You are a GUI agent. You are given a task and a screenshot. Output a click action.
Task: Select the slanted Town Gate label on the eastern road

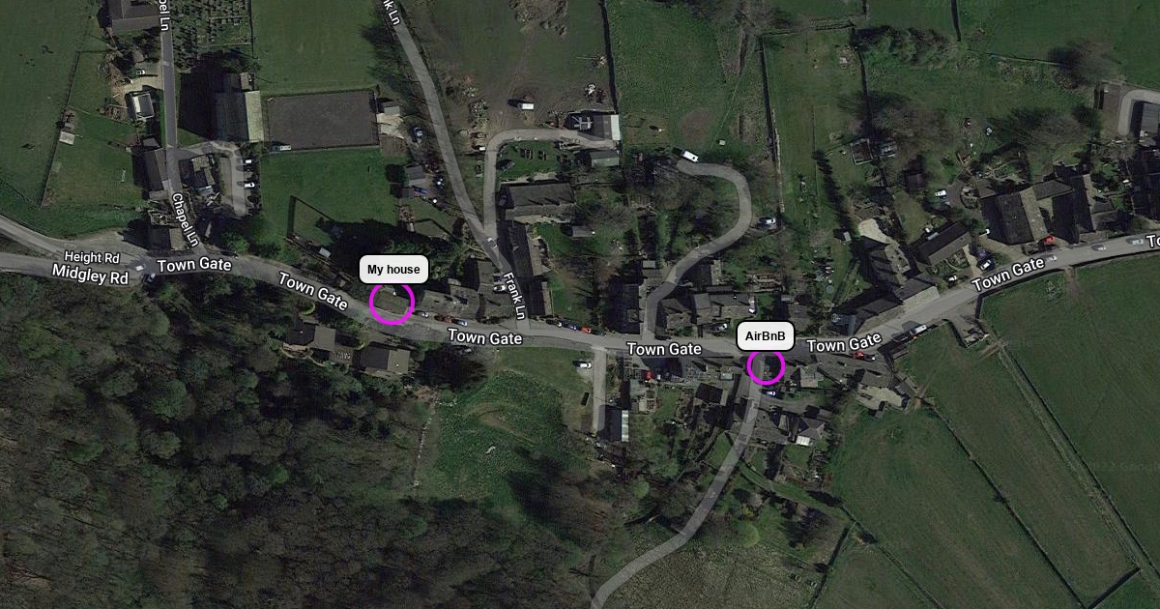(1009, 275)
